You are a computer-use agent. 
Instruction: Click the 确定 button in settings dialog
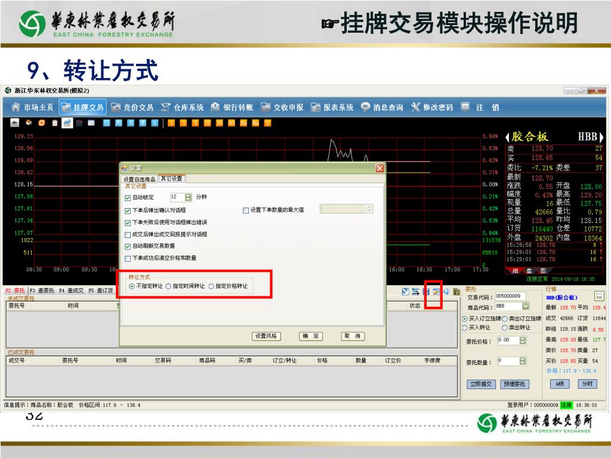pos(310,336)
